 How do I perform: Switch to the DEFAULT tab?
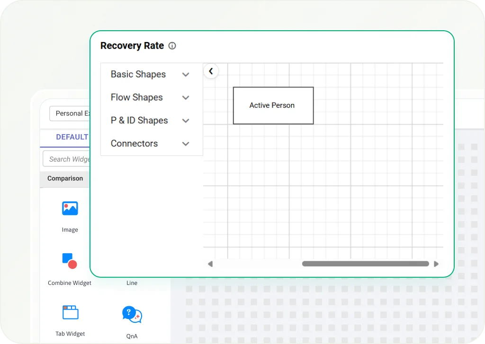click(x=72, y=137)
